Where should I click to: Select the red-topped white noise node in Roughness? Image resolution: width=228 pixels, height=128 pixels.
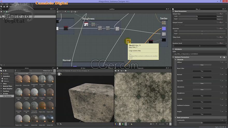click(86, 24)
